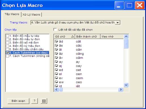
Task: Click the Trang Macro label
Action: (19, 23)
